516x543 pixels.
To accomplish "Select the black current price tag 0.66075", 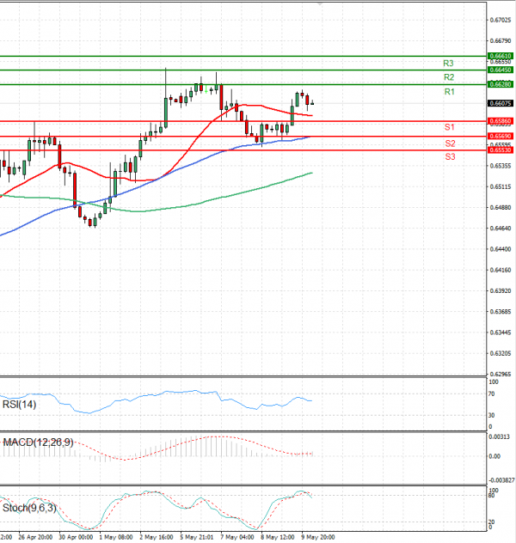I will 500,103.
